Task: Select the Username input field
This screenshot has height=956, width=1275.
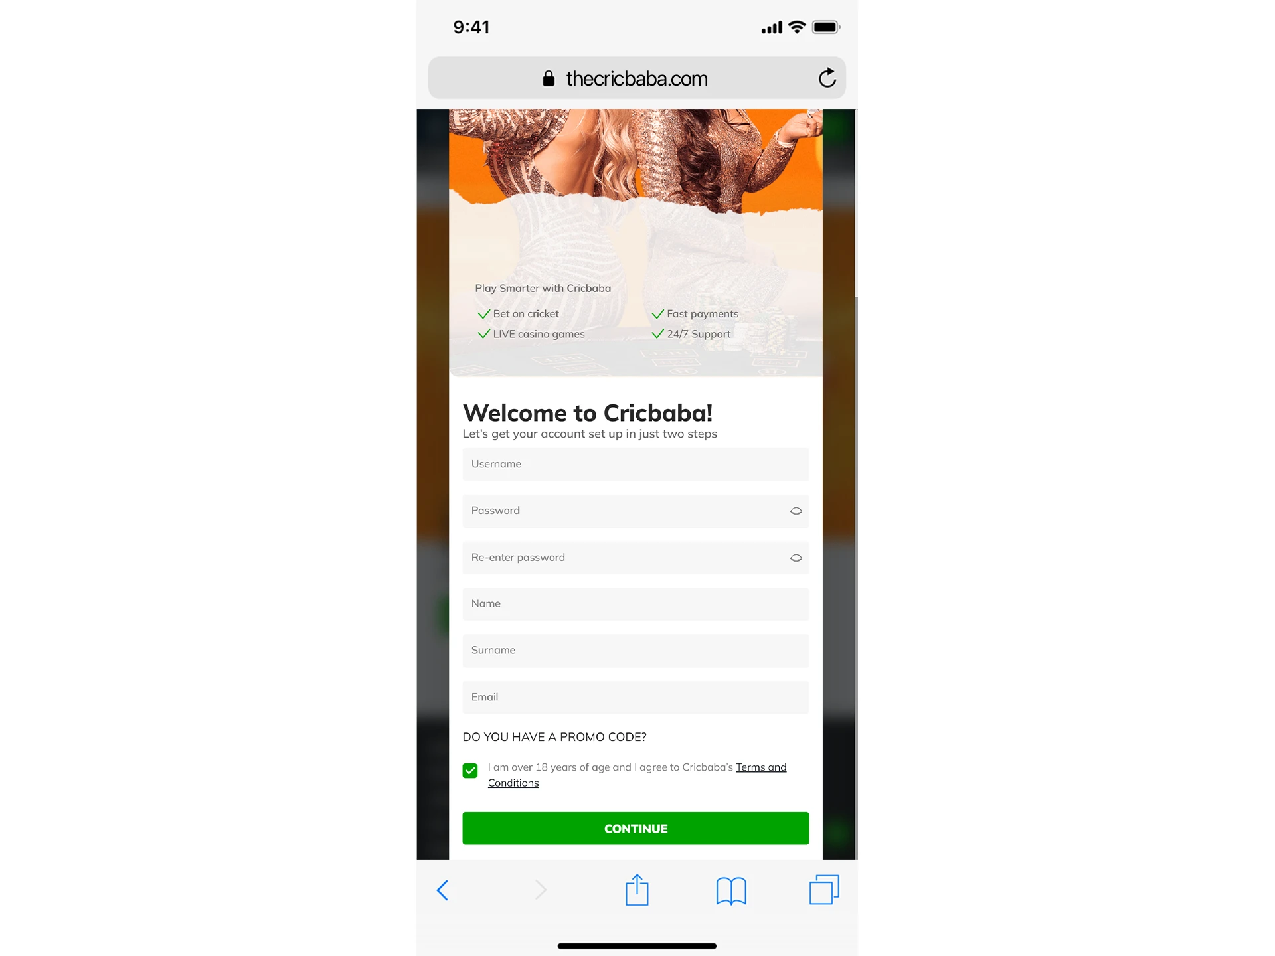Action: (x=636, y=463)
